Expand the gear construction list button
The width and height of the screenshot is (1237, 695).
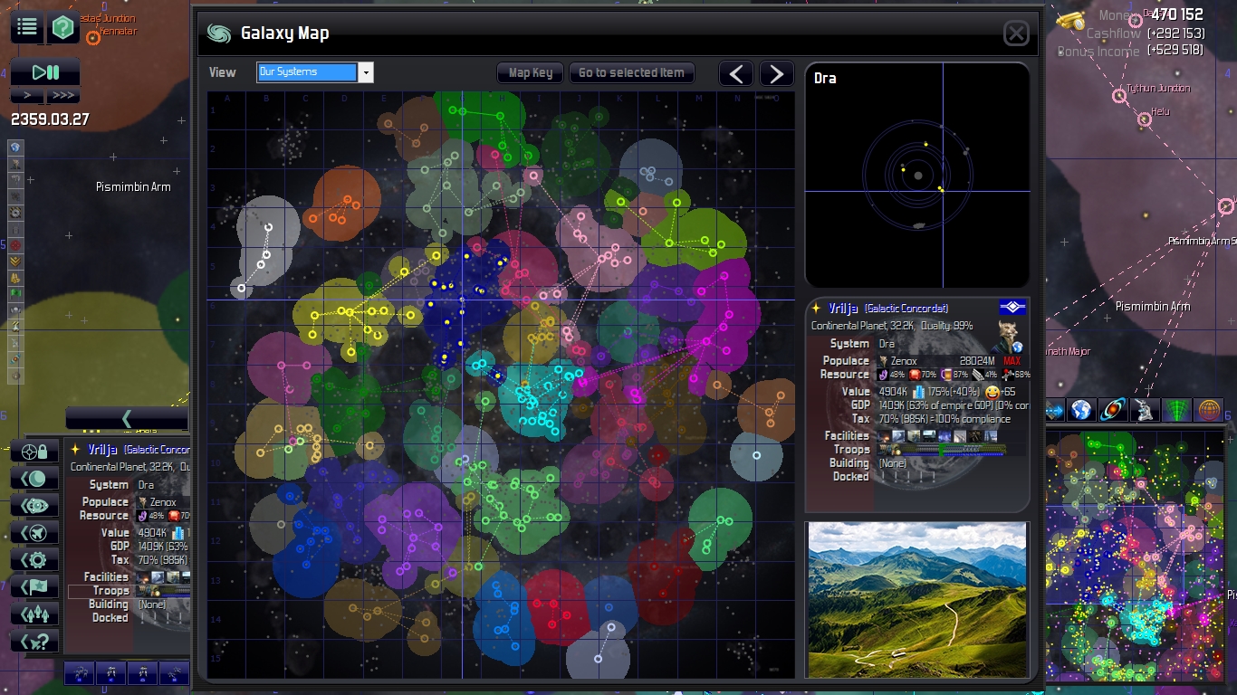(34, 560)
